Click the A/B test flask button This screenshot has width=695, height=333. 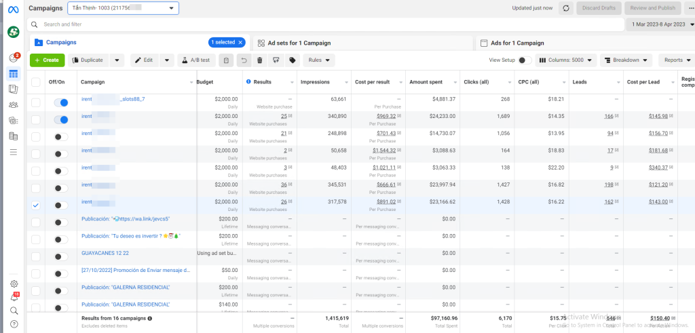pyautogui.click(x=196, y=60)
